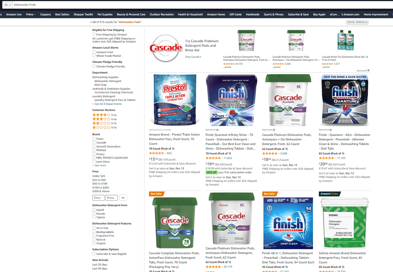Check the Seventh Generation brand filter
Viewport: 393px width, 272px height.
point(94,146)
